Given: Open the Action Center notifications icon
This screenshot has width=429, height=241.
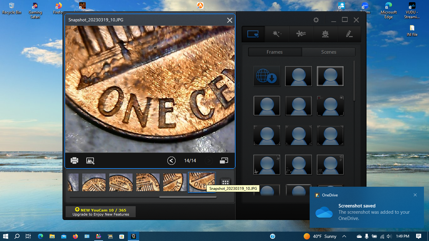Looking at the screenshot, I should tap(419, 236).
